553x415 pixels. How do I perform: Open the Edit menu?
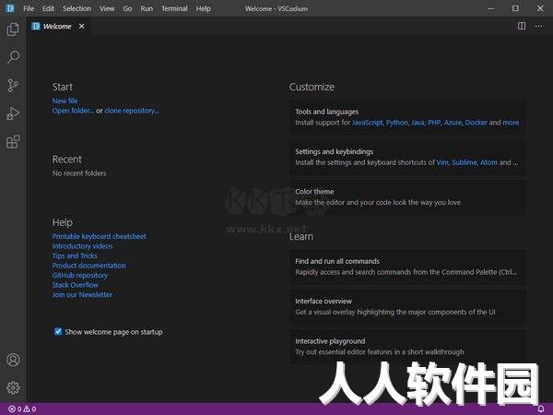48,8
